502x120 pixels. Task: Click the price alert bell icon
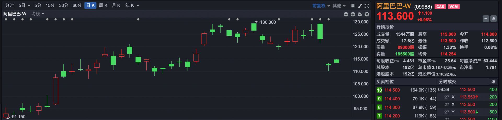[494, 19]
